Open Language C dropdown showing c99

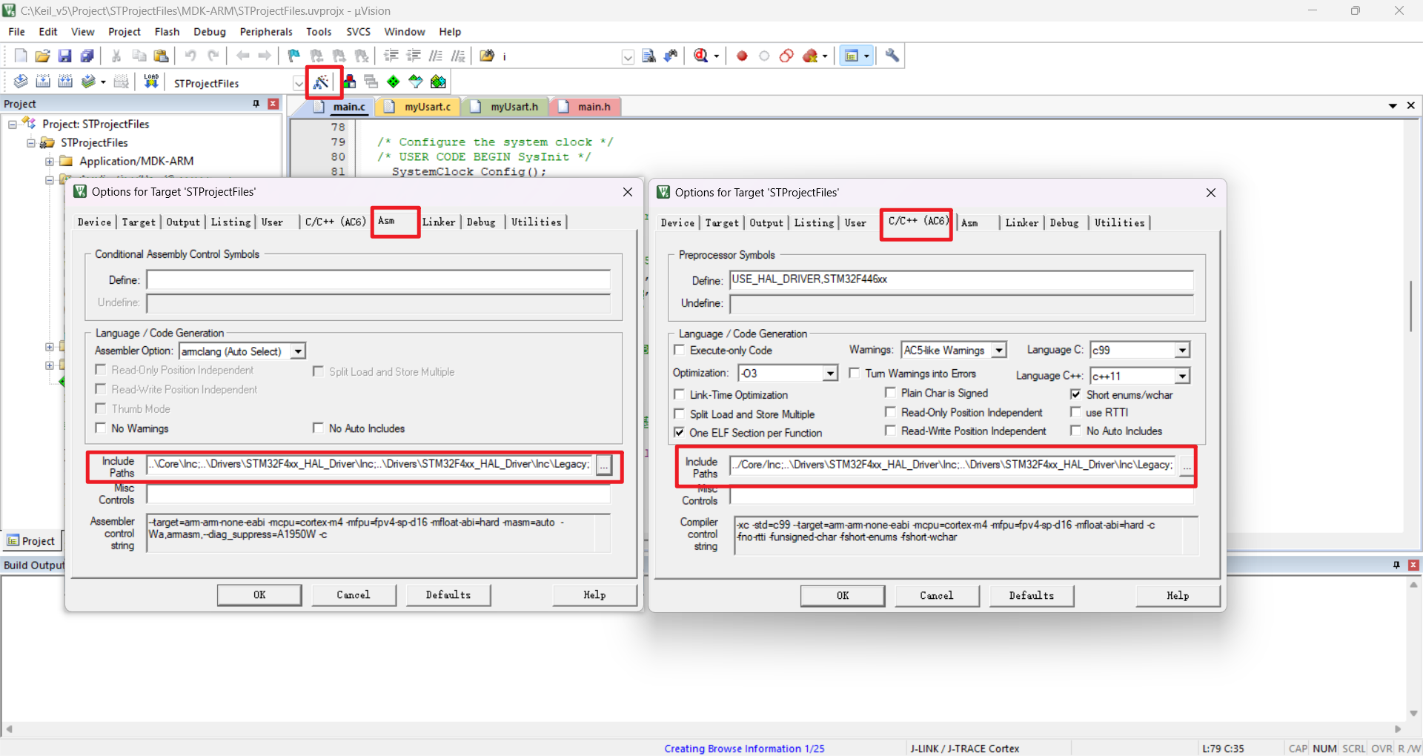click(1182, 350)
